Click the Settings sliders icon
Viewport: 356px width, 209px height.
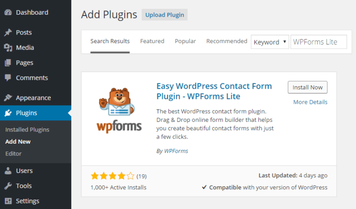(x=8, y=201)
